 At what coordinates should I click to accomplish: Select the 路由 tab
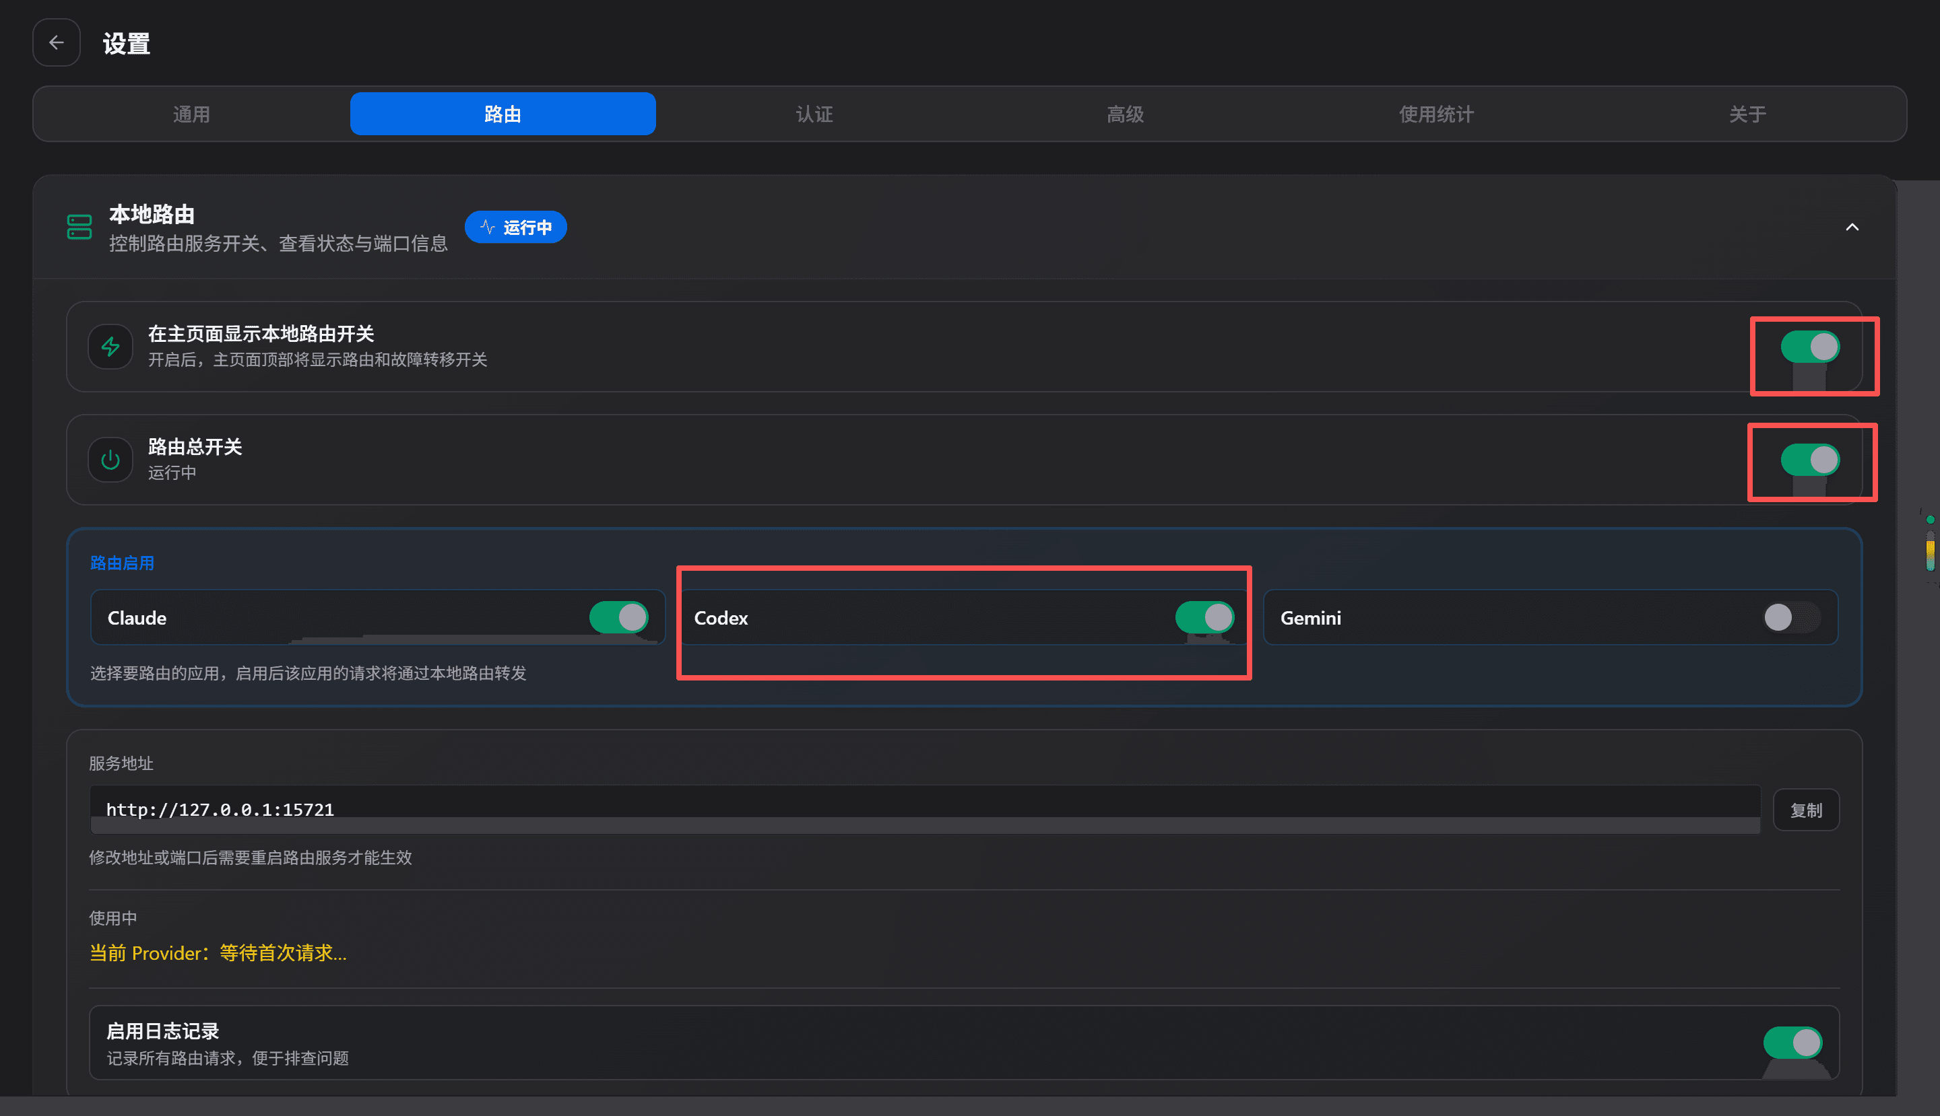click(503, 114)
